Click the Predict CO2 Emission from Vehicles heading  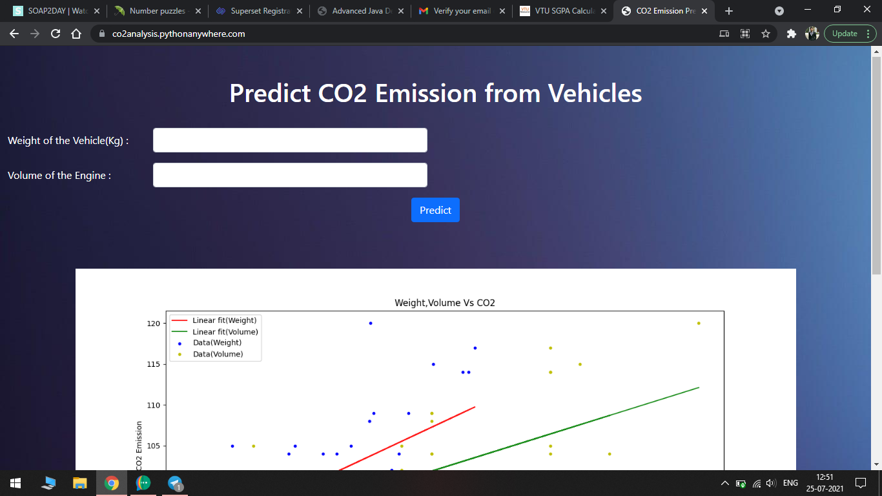436,93
